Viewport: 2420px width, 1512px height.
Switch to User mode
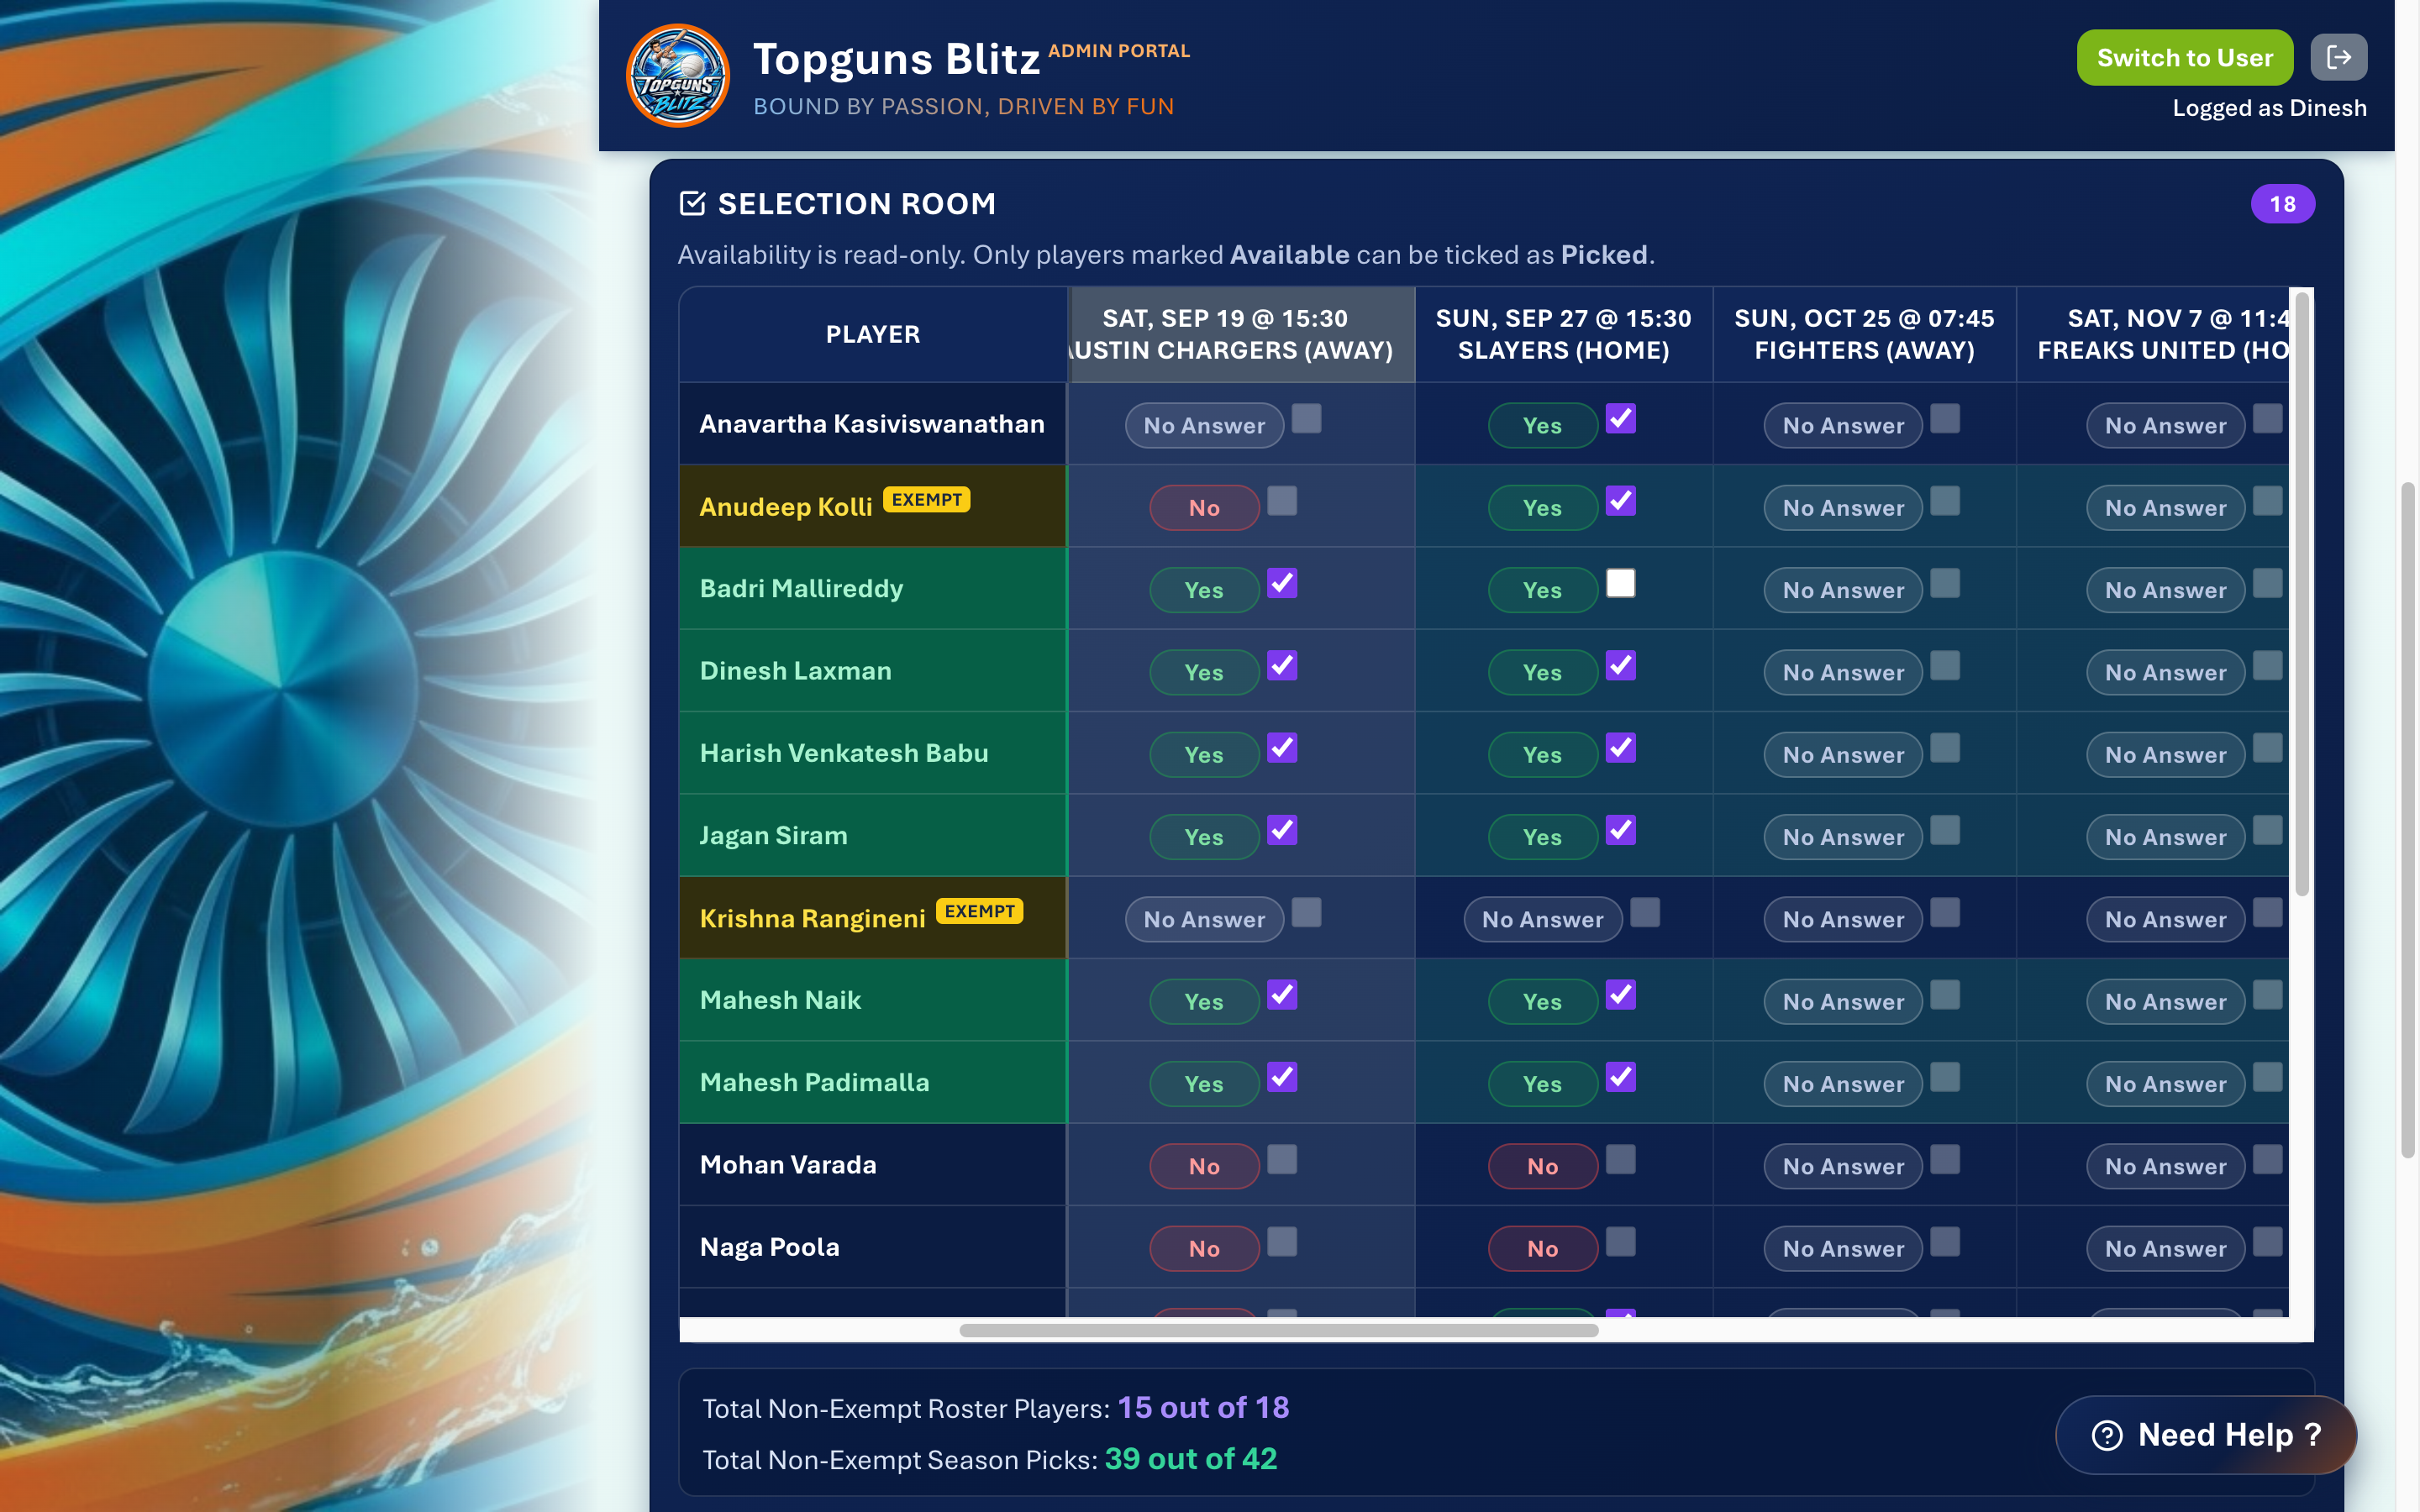(2184, 57)
